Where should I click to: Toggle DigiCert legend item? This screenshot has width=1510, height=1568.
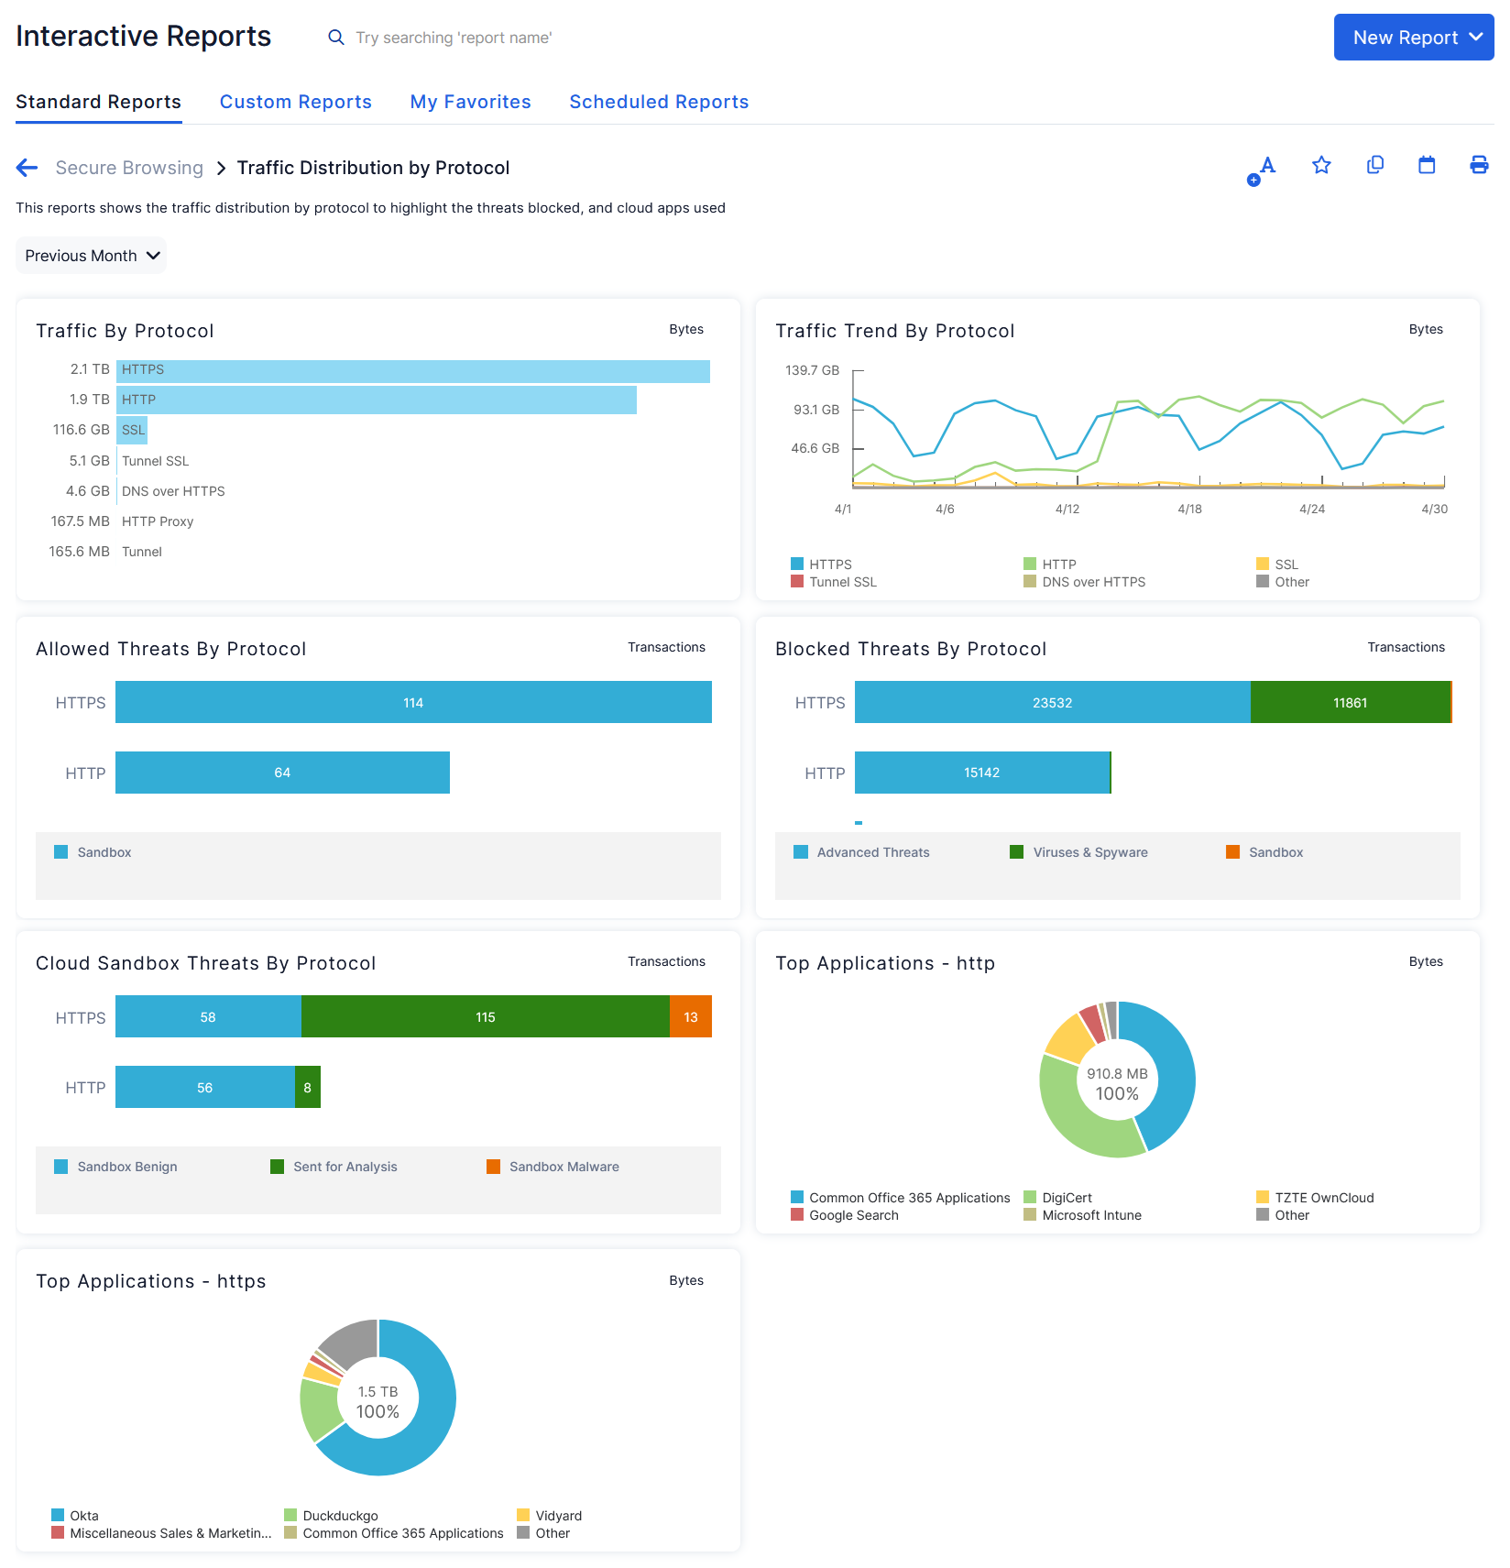coord(1058,1198)
